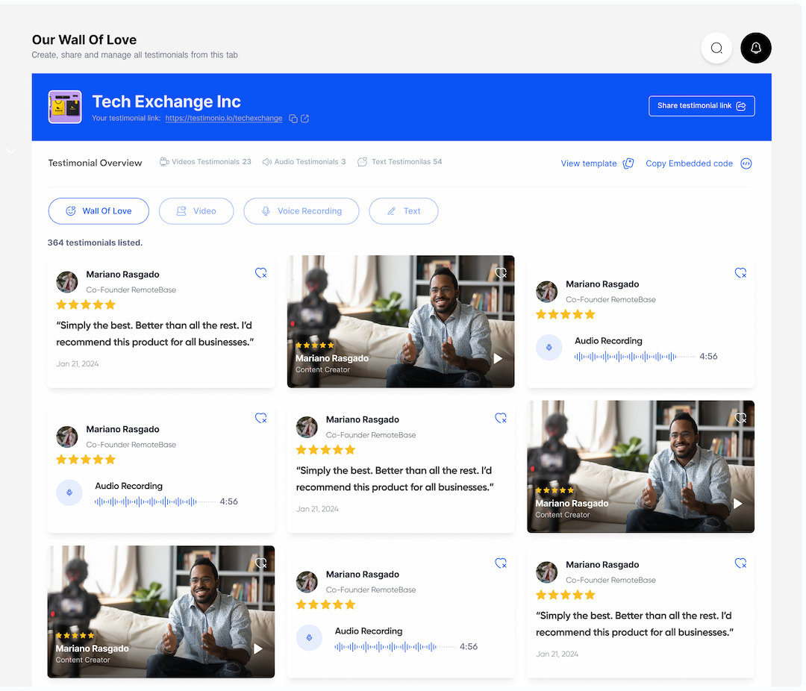Toggle heart on first-row text testimonial
This screenshot has width=806, height=691.
(x=261, y=273)
